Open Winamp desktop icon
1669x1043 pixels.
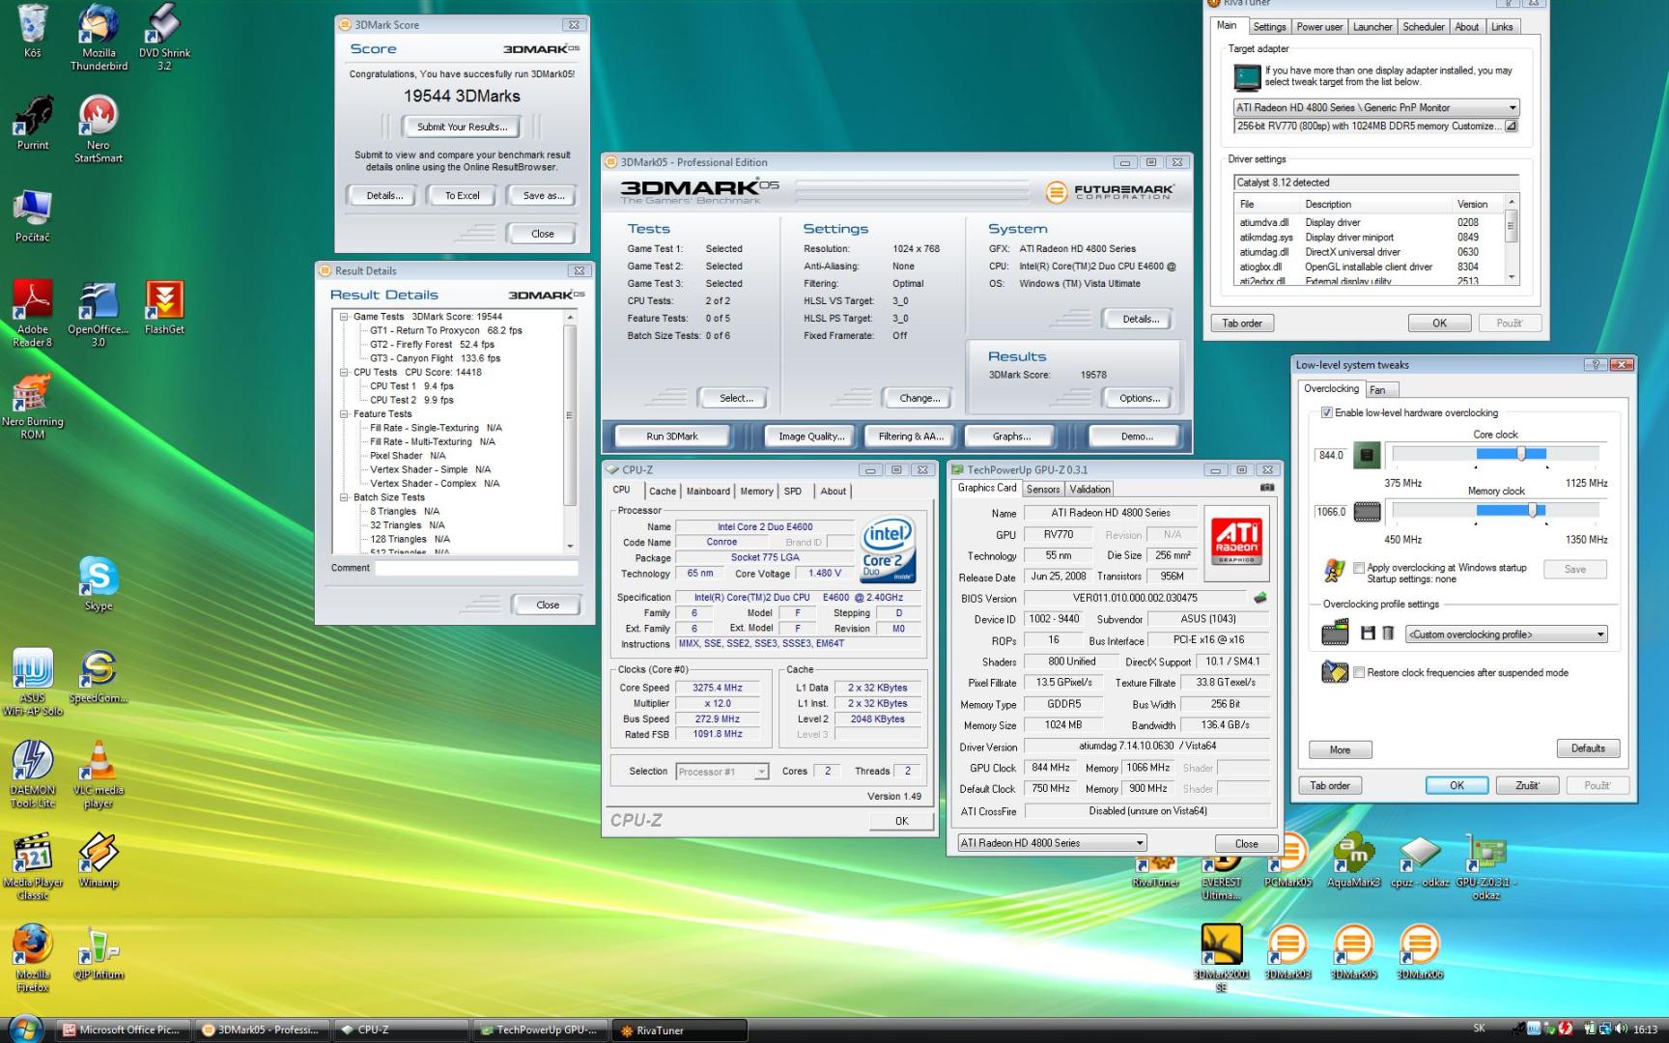pos(99,860)
